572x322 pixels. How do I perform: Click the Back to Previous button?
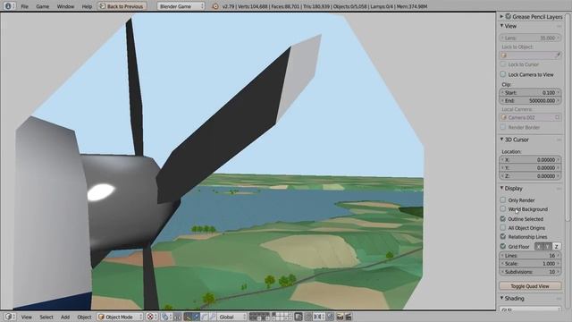(122, 6)
